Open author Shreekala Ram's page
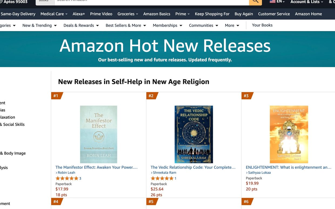 point(165,173)
